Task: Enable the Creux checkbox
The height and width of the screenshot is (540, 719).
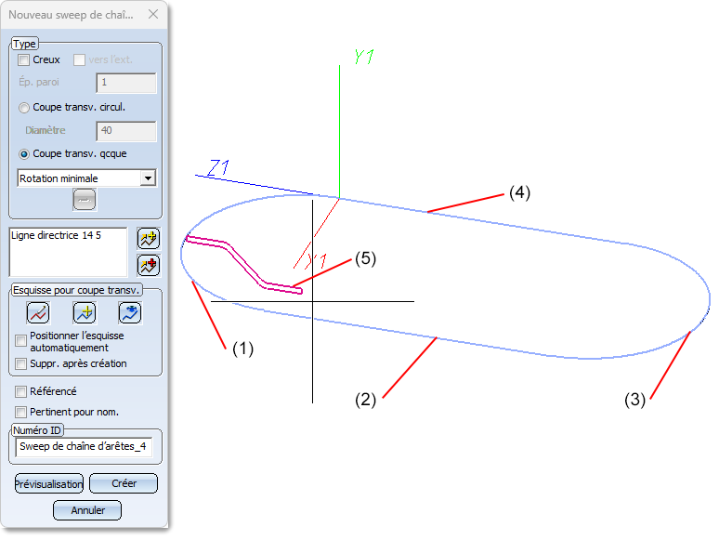Action: 23,60
